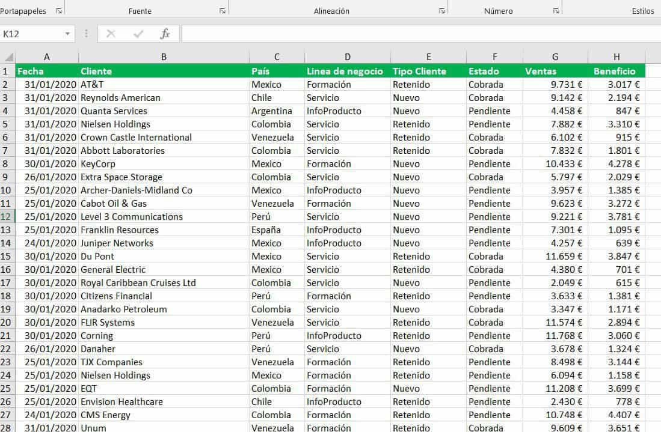The image size is (661, 432).
Task: Click the Tipo Cliente header cell
Action: [x=429, y=71]
